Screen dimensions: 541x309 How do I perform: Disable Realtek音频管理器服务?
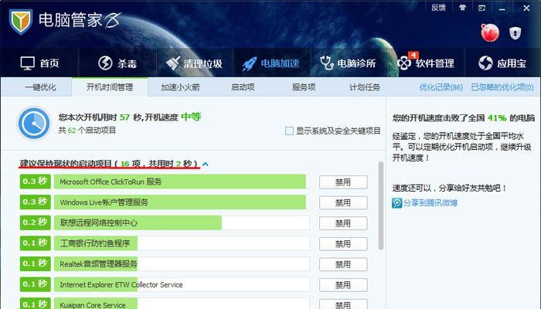coord(343,264)
